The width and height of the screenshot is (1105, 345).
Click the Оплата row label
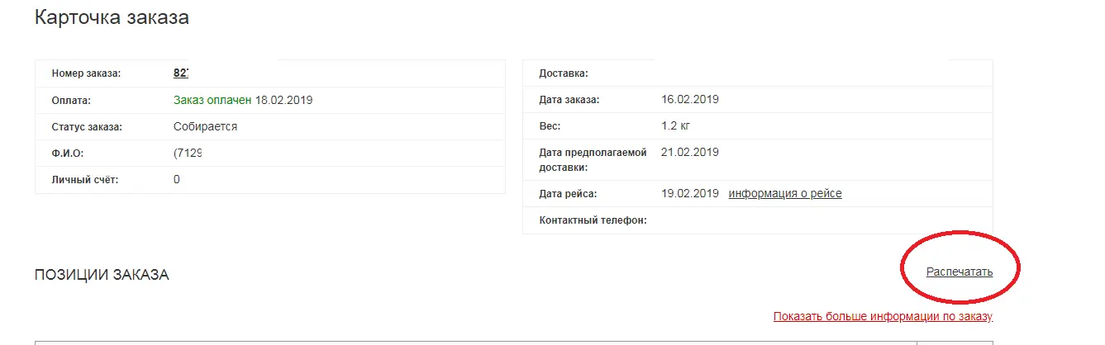[70, 101]
